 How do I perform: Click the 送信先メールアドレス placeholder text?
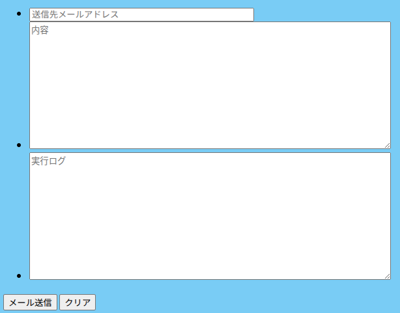point(76,14)
